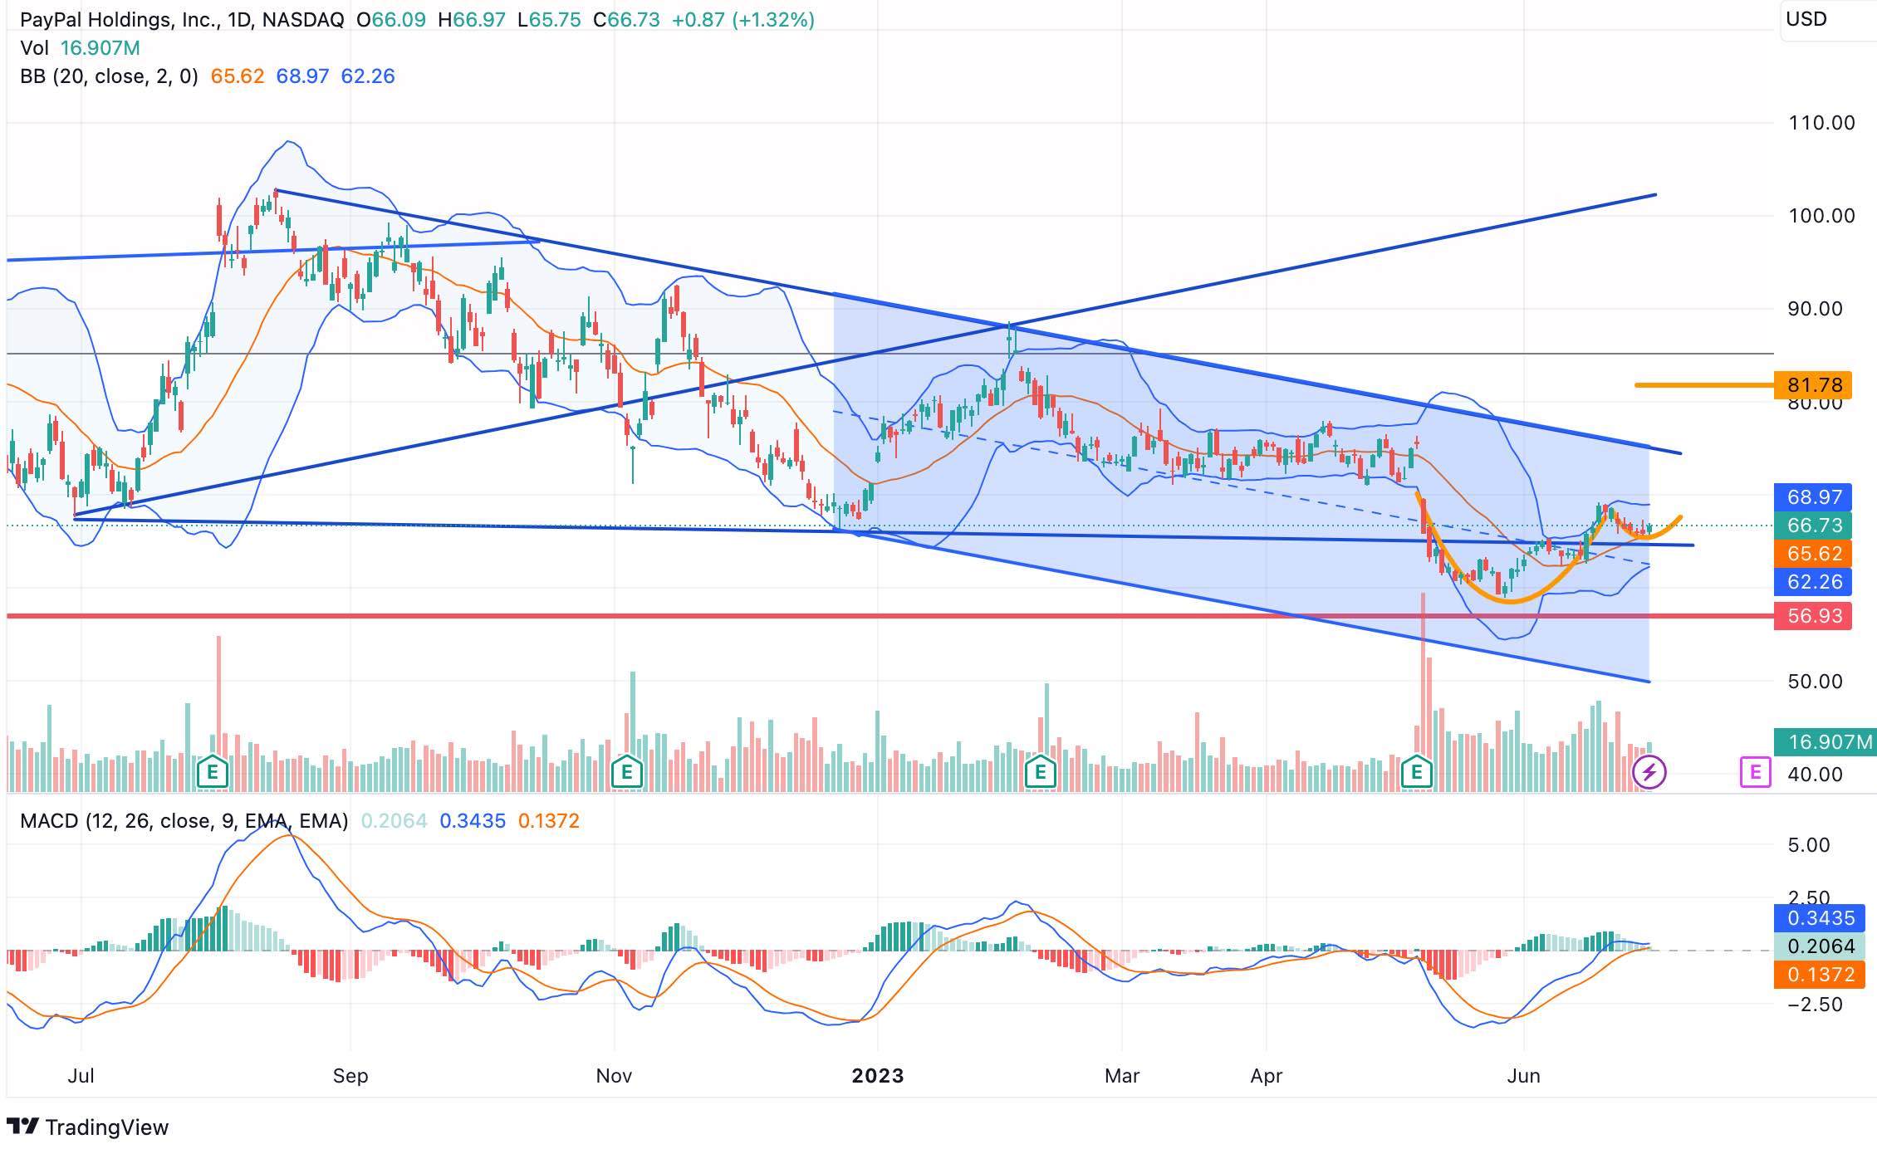The image size is (1877, 1149).
Task: Select the BB (20, close, 2, 0) legend
Action: click(109, 76)
